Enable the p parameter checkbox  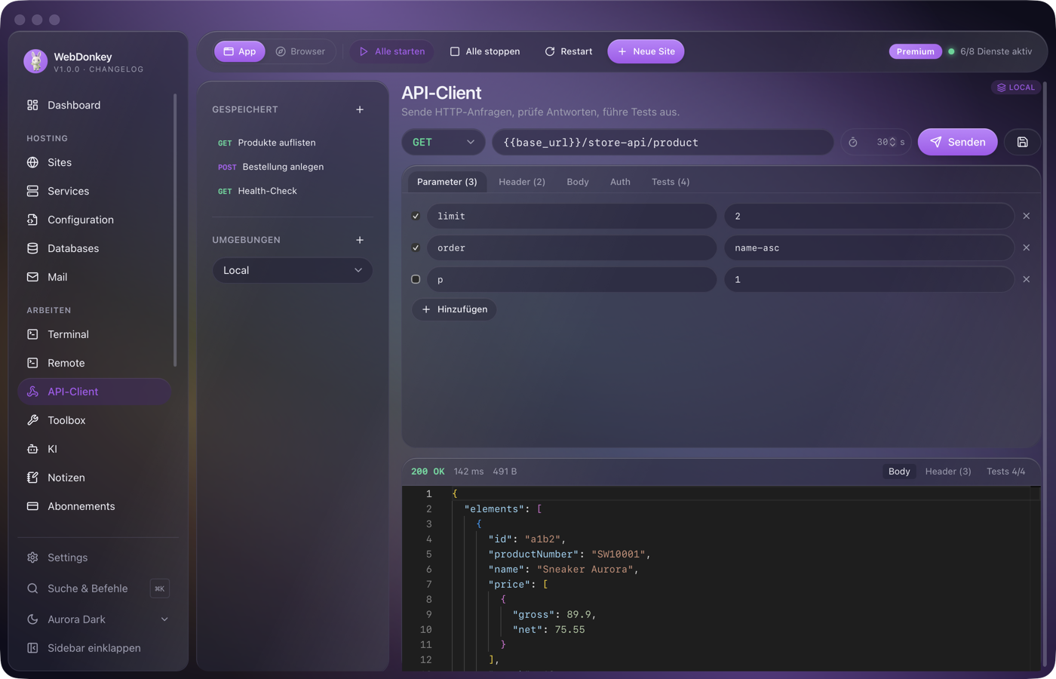pos(416,279)
